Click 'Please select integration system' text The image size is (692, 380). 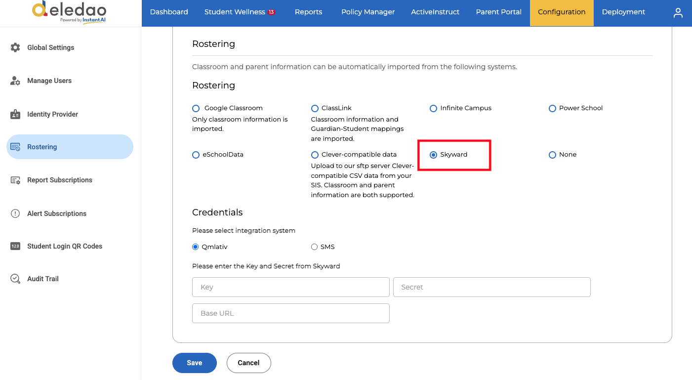point(244,231)
